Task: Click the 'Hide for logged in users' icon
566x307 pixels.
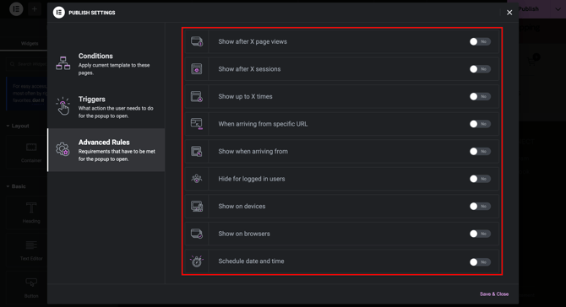Action: pyautogui.click(x=197, y=179)
